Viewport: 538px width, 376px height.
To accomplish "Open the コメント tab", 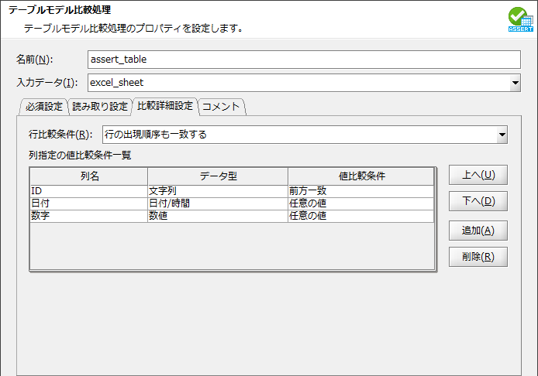I will pyautogui.click(x=222, y=107).
